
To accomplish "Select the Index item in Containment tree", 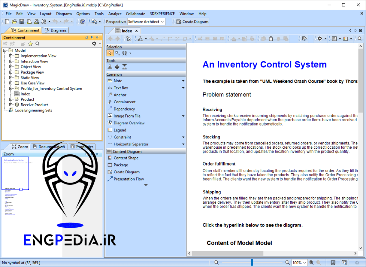I will click(25, 94).
